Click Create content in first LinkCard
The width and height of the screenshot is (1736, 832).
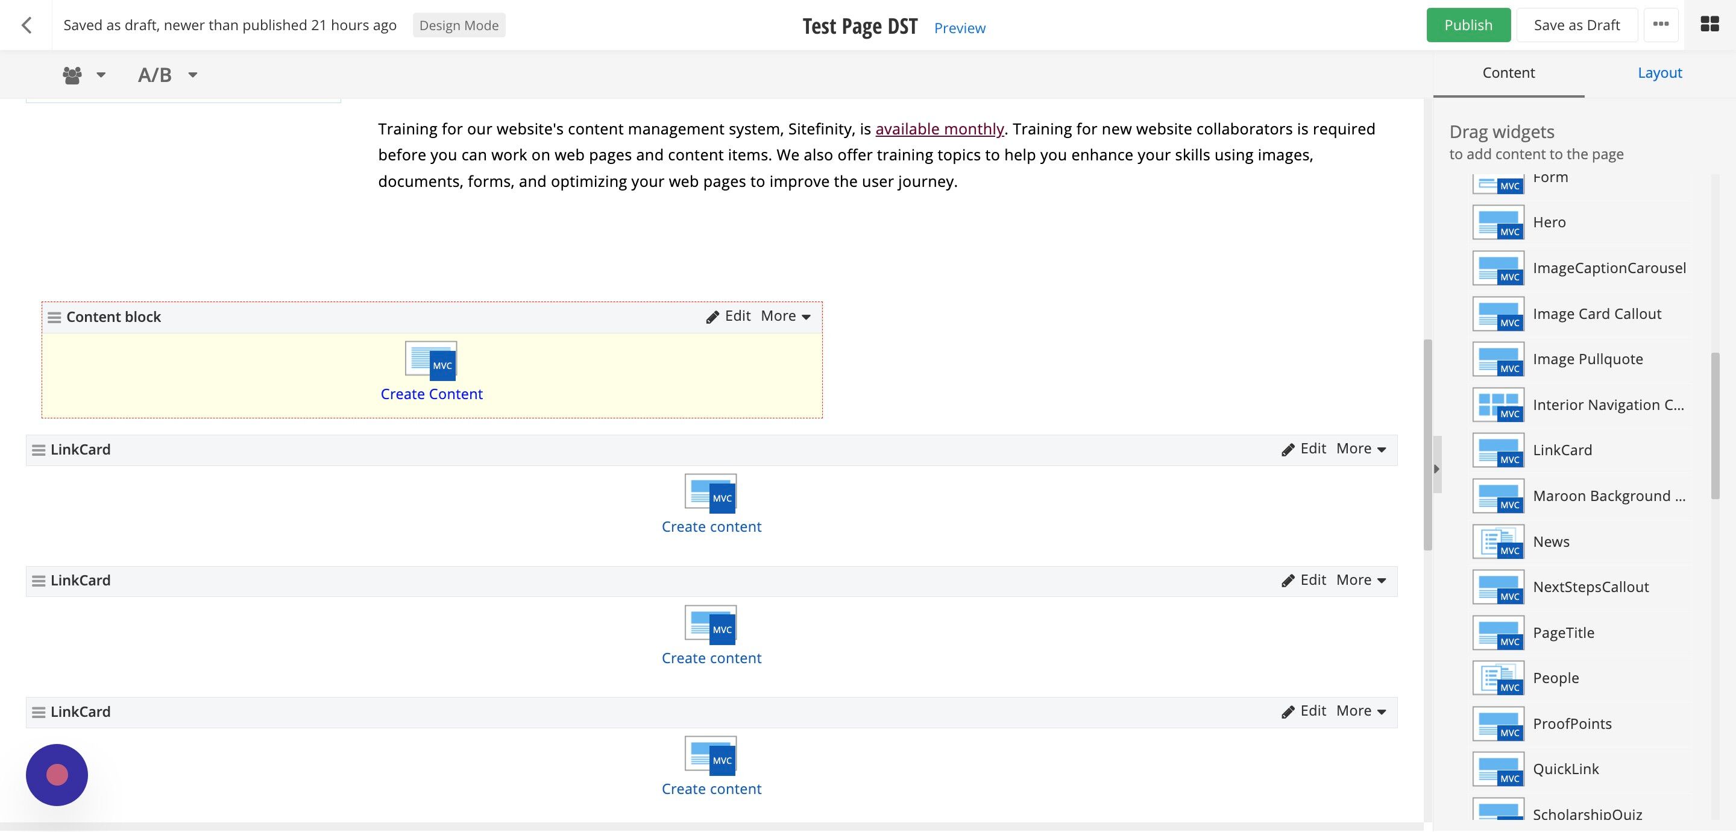(711, 528)
